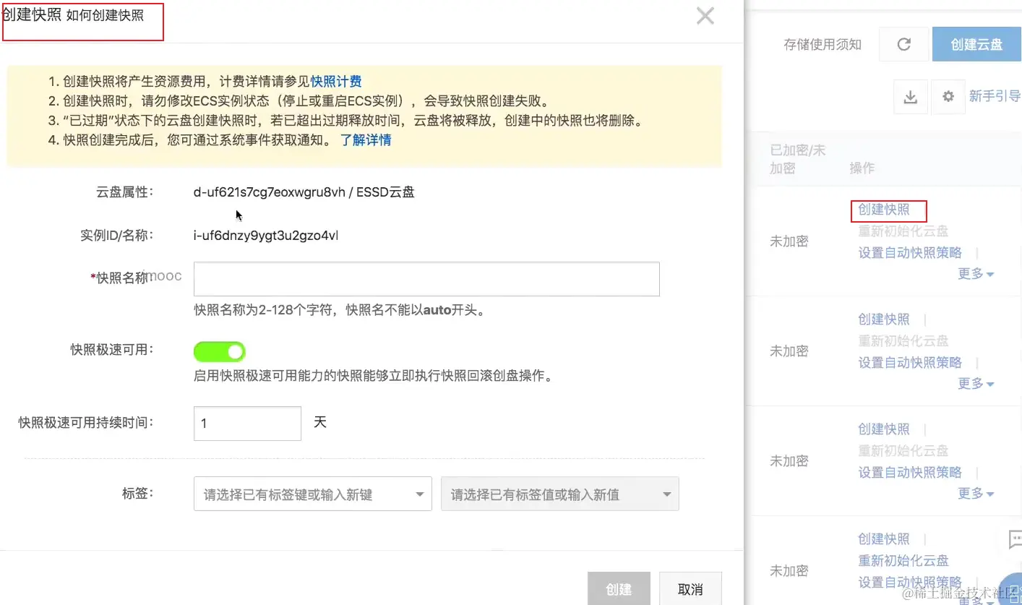Close the 创建快照 dialog with X
1022x605 pixels.
click(705, 16)
